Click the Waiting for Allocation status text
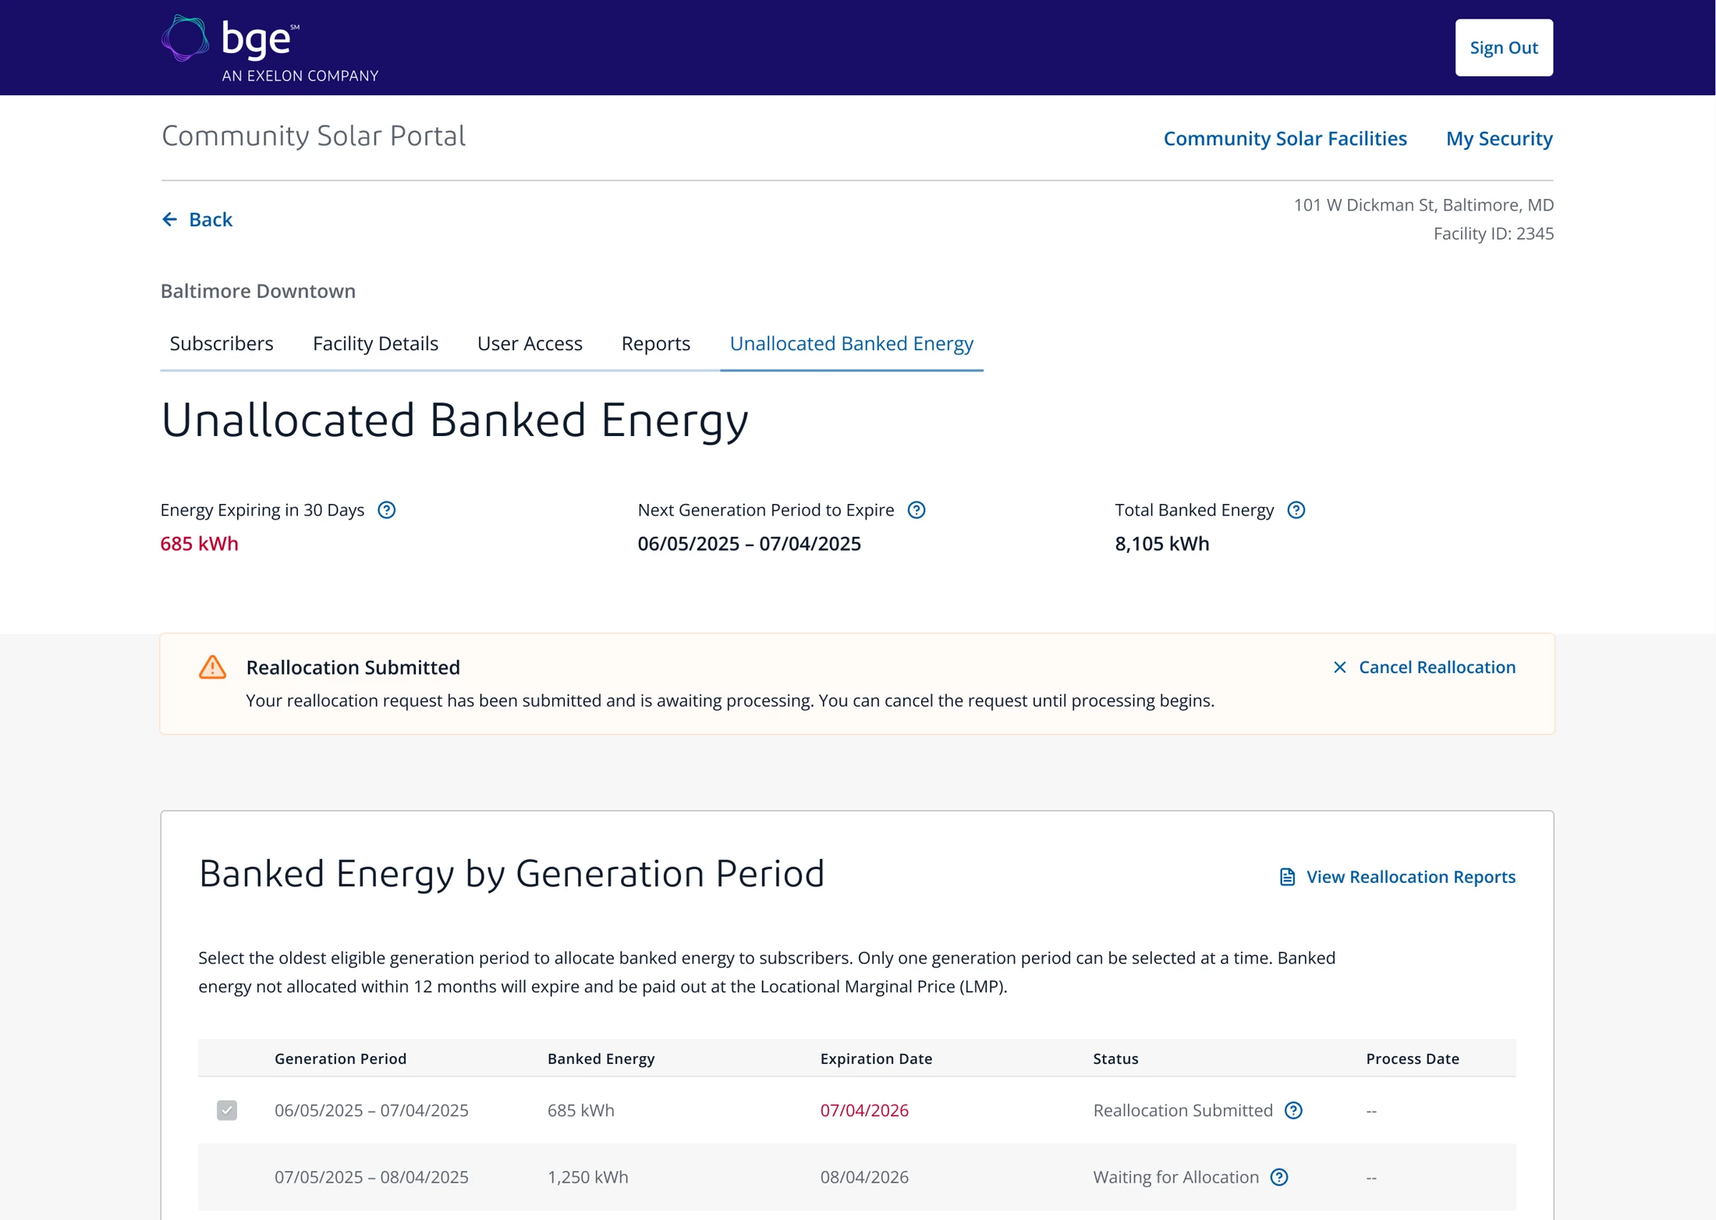This screenshot has width=1716, height=1220. 1175,1177
